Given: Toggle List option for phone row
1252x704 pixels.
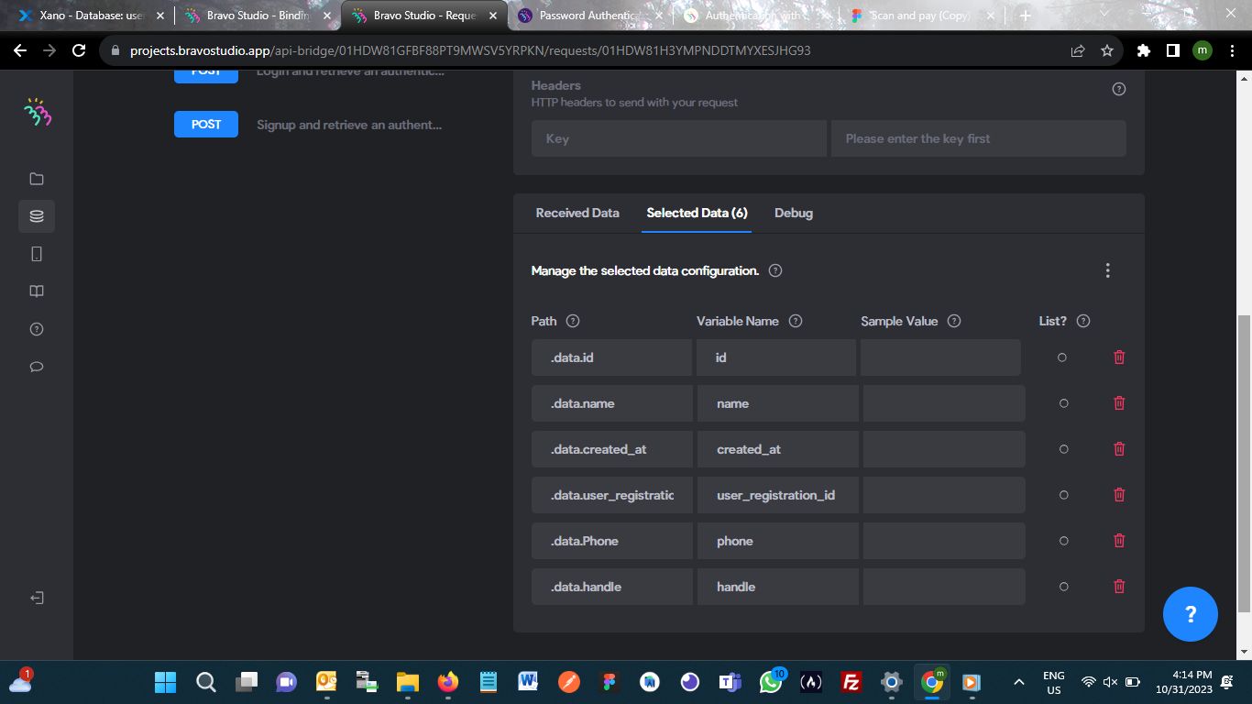Looking at the screenshot, I should click(x=1063, y=541).
